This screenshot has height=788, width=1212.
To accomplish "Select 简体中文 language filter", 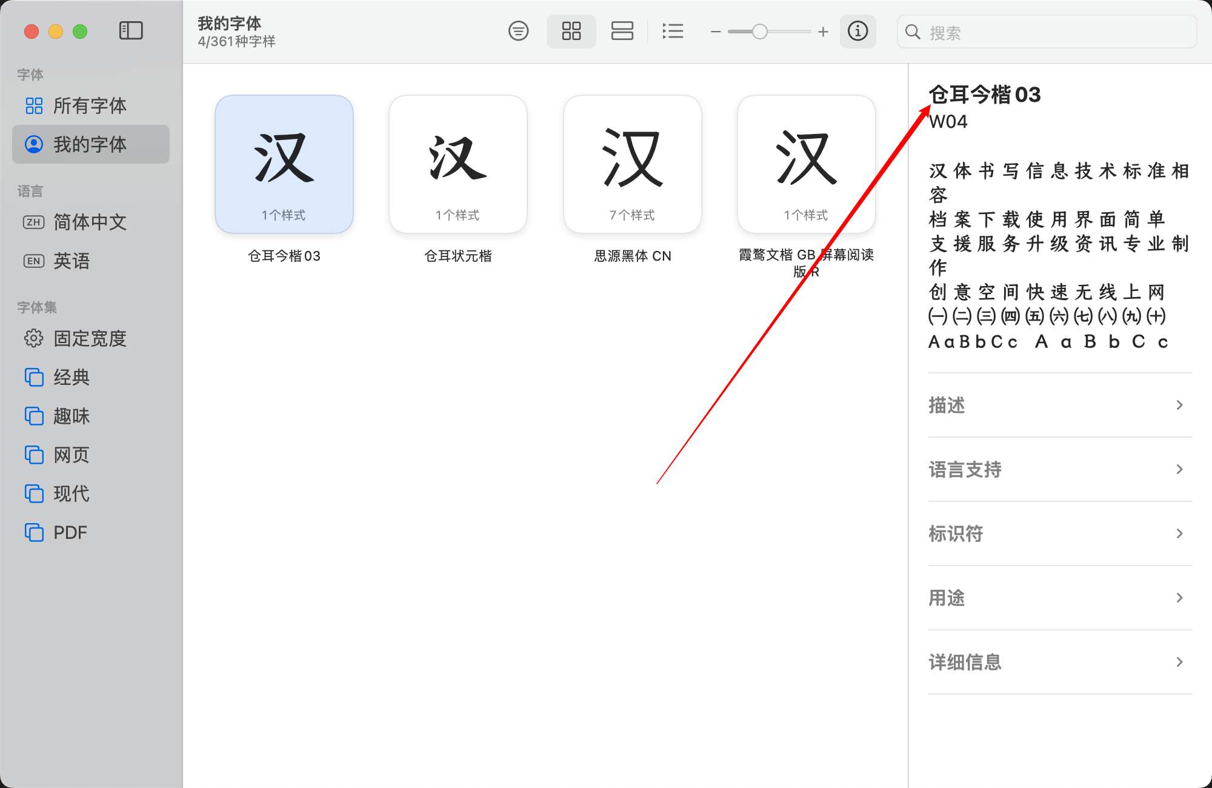I will click(x=91, y=222).
